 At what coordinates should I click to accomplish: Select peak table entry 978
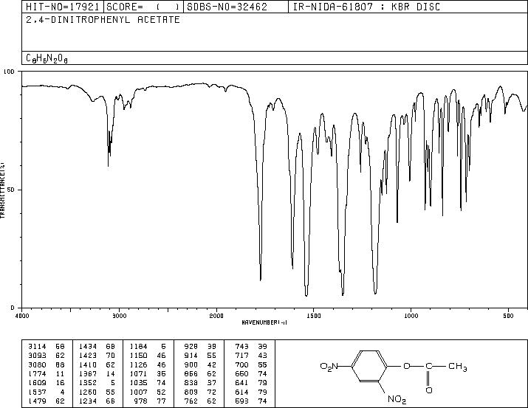(x=150, y=401)
